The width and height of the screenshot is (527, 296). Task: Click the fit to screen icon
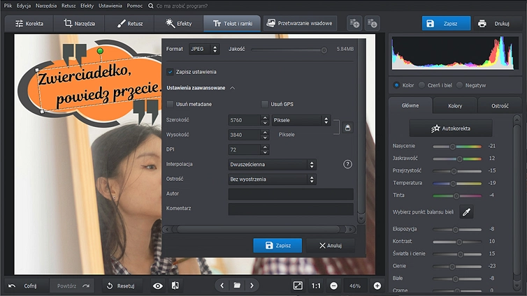298,286
